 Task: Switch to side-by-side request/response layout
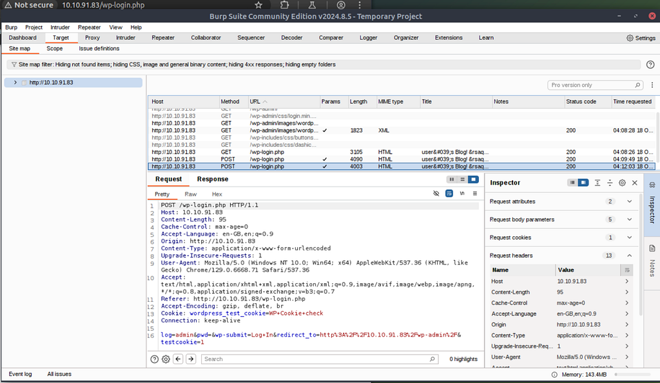pos(452,180)
